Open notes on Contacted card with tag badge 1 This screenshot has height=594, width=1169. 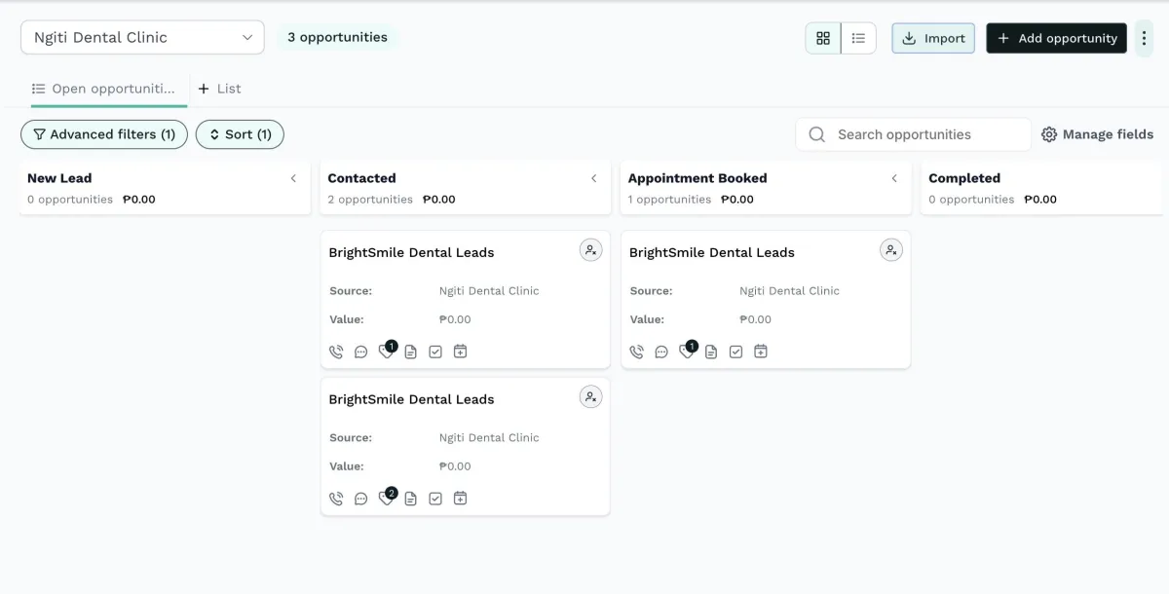pos(410,352)
